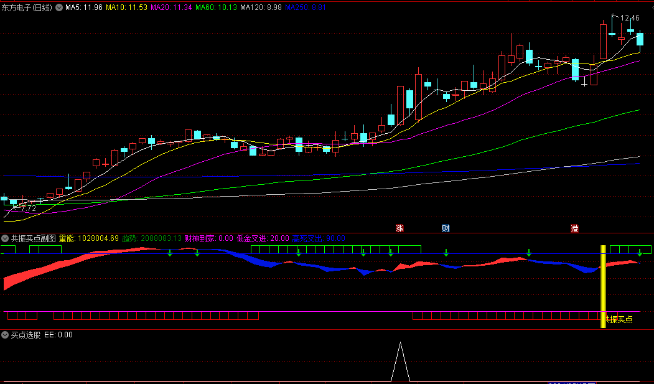Click the 买点选股 indicator name

pyautogui.click(x=26, y=335)
